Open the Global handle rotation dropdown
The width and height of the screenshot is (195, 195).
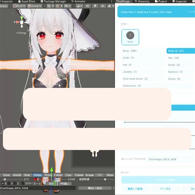(x=34, y=6)
